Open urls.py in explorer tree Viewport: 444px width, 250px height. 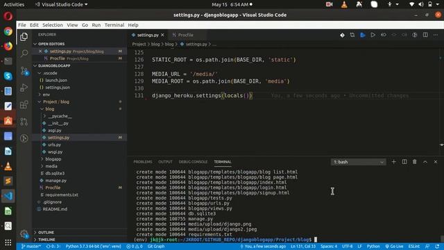tap(54, 144)
